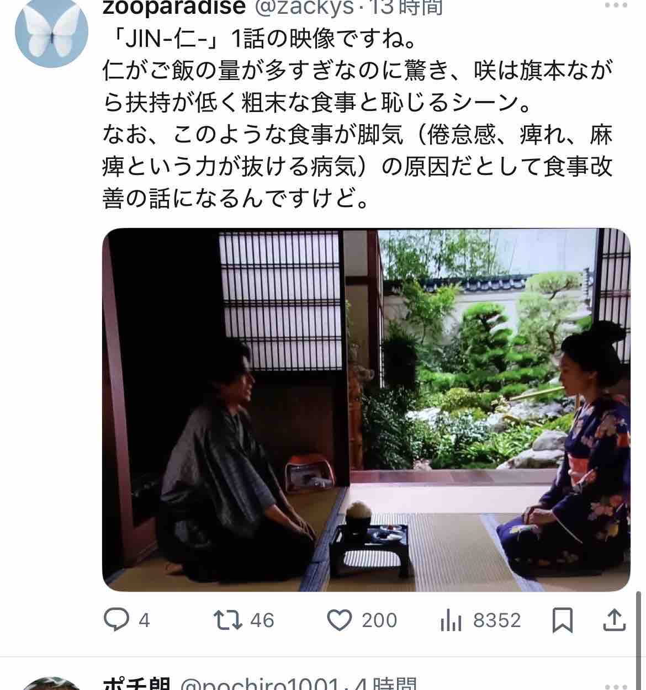The image size is (646, 690).
Task: Open the three-dot more menu of zooparadise tweet
Action: pos(616,6)
